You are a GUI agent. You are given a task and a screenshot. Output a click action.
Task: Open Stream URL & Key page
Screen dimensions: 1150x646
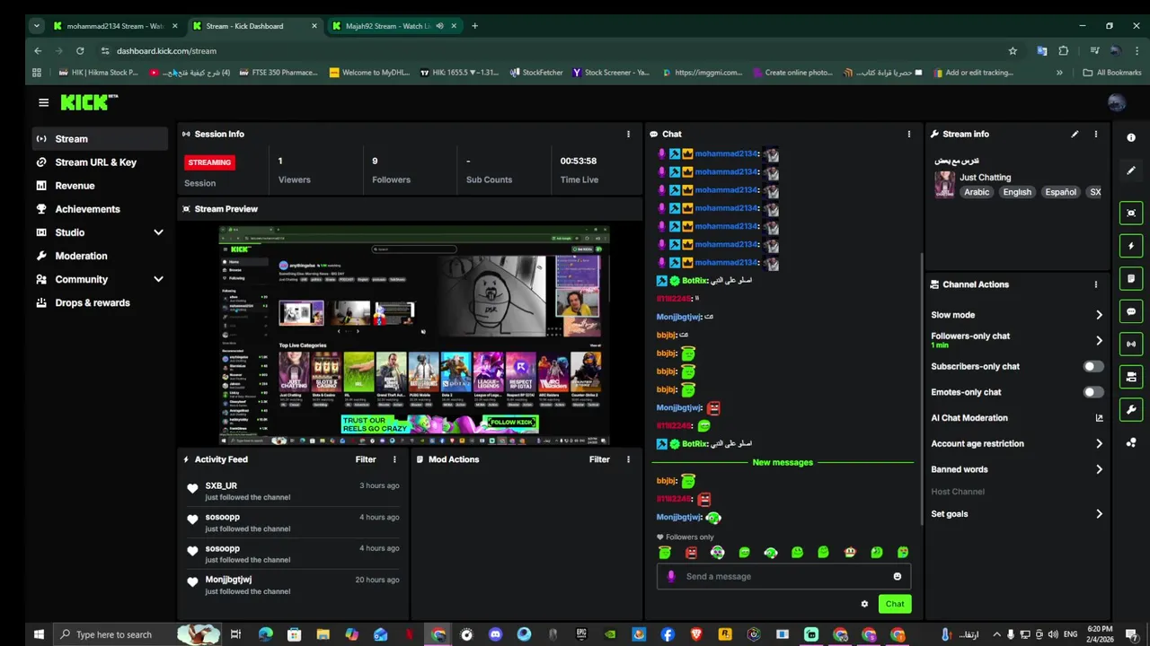coord(100,162)
